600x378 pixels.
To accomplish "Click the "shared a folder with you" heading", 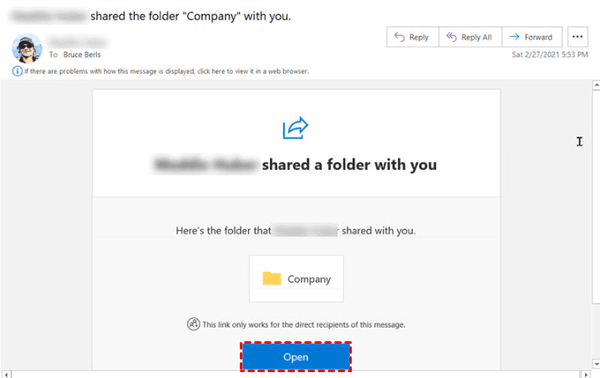I will click(x=349, y=165).
